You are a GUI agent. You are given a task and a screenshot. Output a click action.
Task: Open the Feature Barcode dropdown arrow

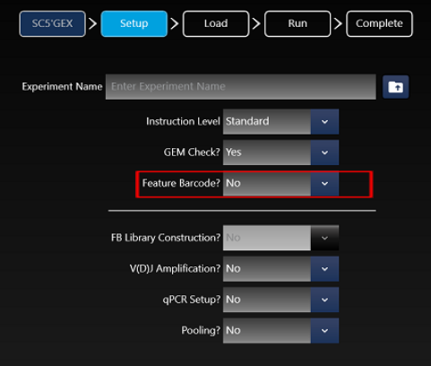coord(324,183)
